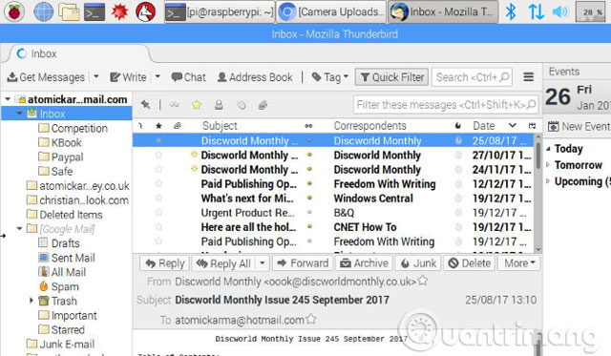This screenshot has width=611, height=356.
Task: Open the Paypal folder
Action: 61,157
